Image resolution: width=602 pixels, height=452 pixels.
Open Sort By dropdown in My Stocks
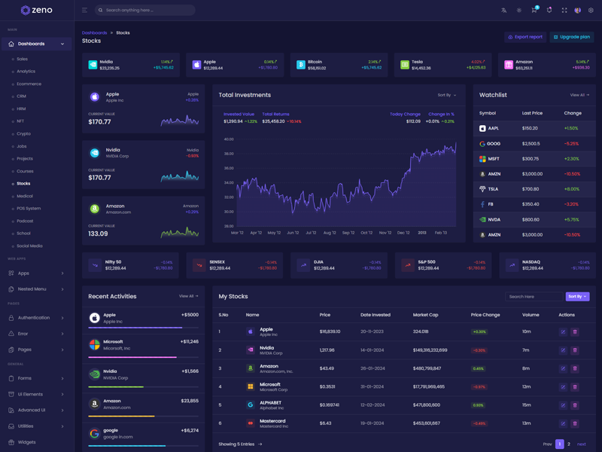tap(577, 297)
